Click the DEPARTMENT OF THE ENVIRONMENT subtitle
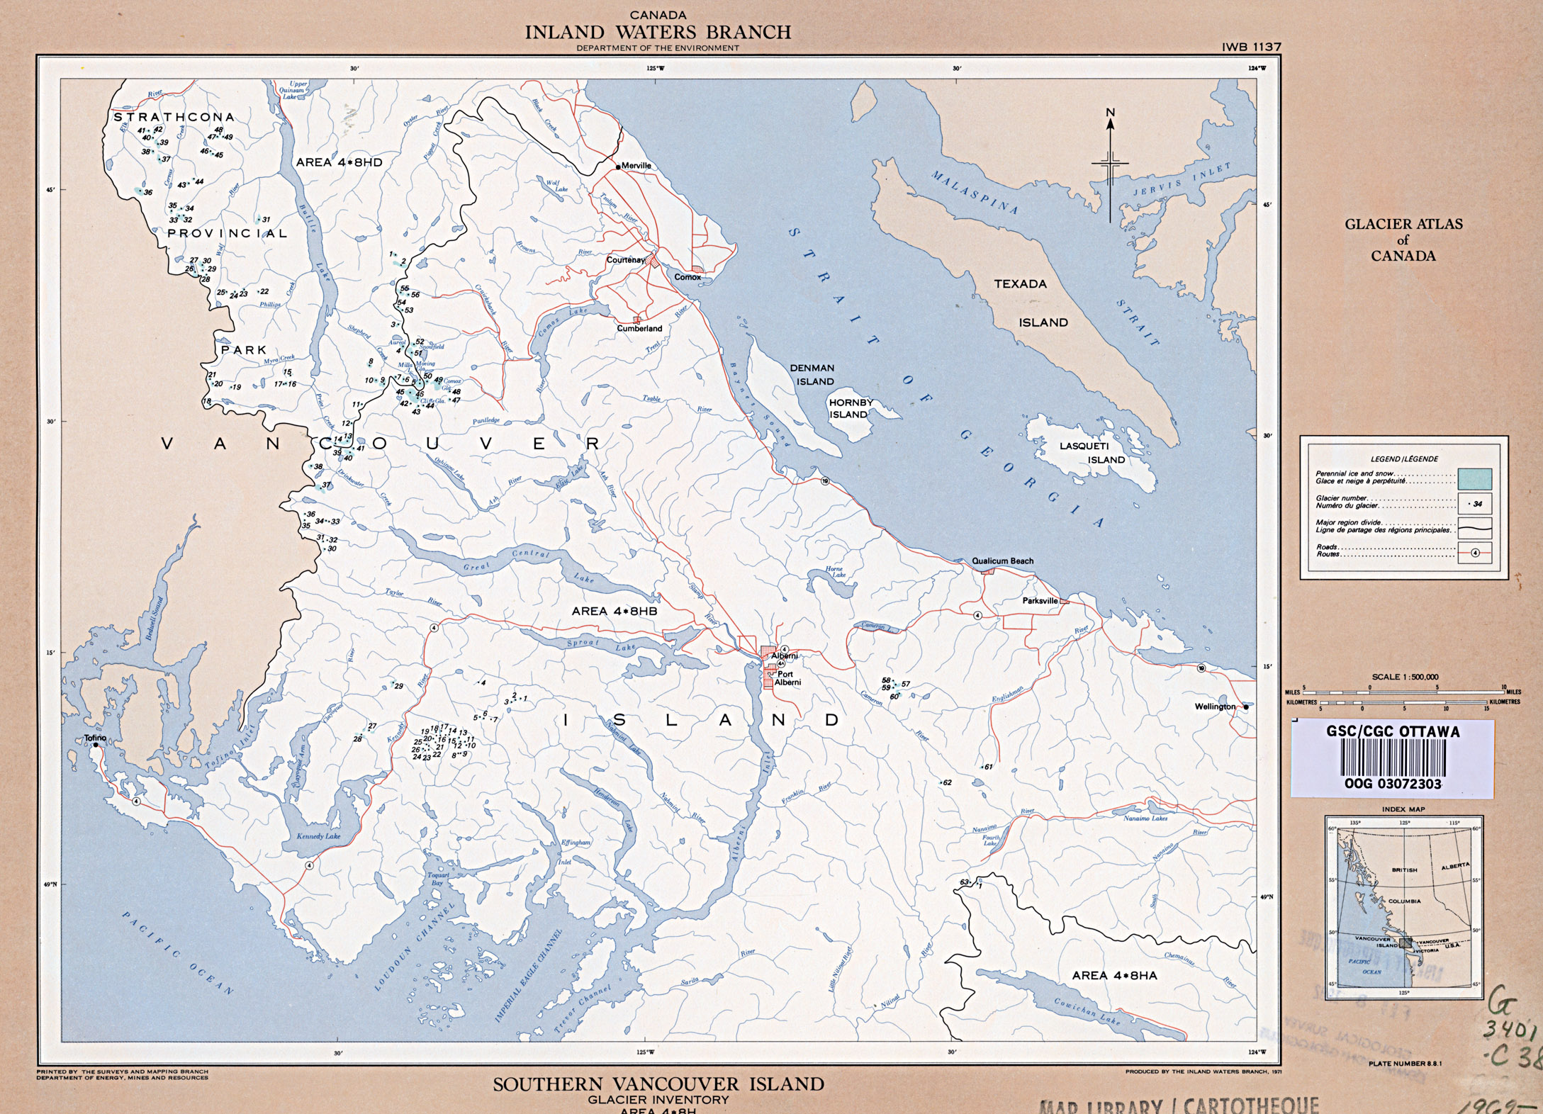The image size is (1543, 1114). 658,48
